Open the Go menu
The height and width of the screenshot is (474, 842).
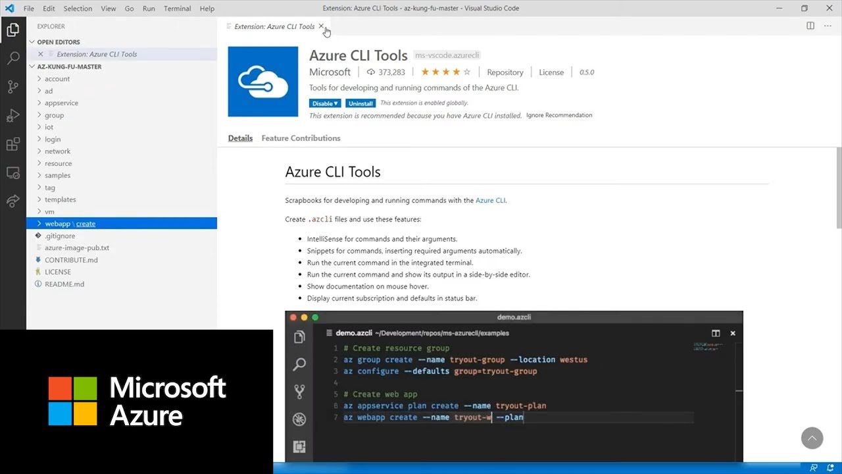tap(129, 9)
